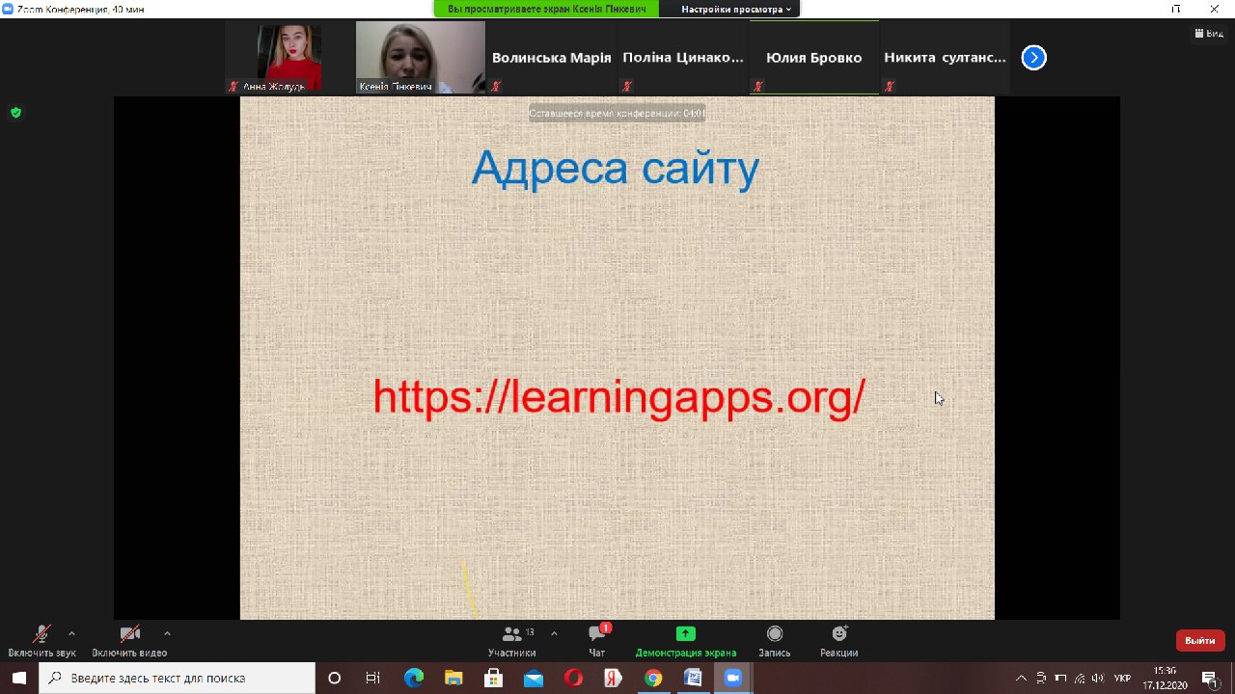This screenshot has height=694, width=1235.
Task: Open the Participants panel
Action: point(511,640)
